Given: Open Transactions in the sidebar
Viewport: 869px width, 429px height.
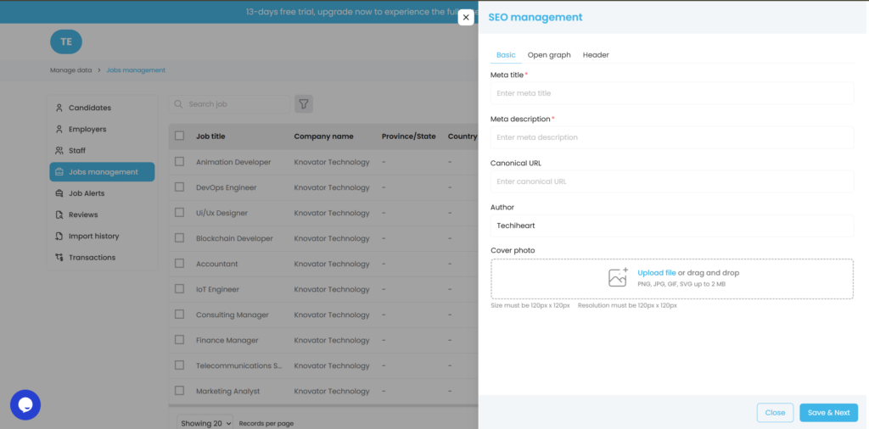Looking at the screenshot, I should (92, 258).
